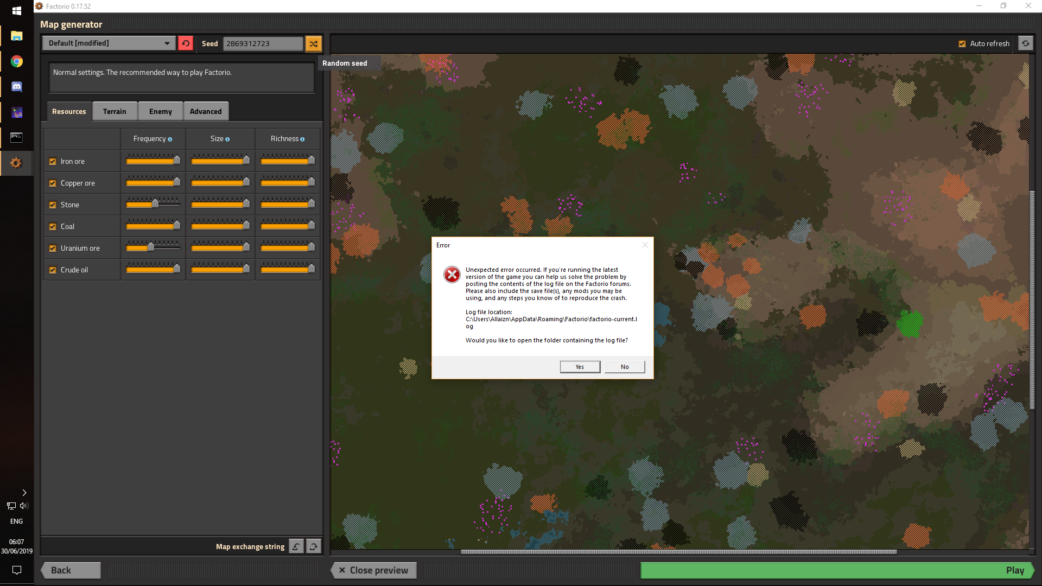The height and width of the screenshot is (586, 1042).
Task: Adjust the Crude oil Frequency slider
Action: (x=153, y=269)
